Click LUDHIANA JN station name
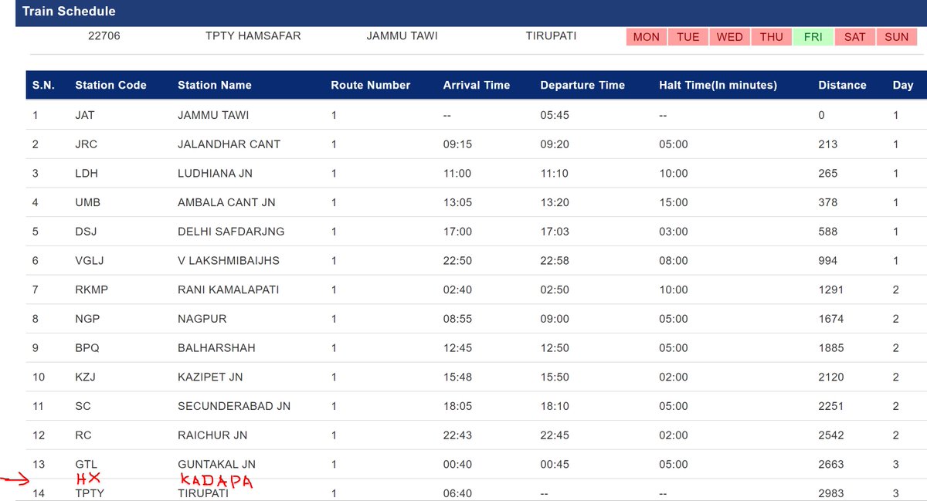Screen dimensions: 927x501 tap(217, 174)
